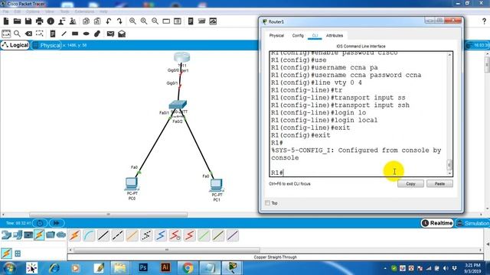
Task: Click the Help question mark icon
Action: (x=484, y=21)
